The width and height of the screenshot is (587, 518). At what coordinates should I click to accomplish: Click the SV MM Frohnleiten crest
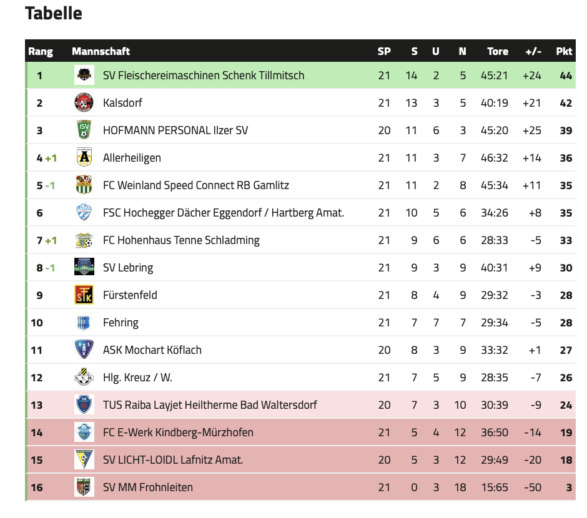pyautogui.click(x=84, y=487)
